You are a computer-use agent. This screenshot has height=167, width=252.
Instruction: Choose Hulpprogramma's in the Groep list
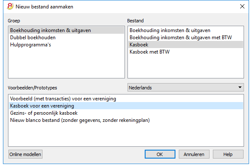(x=66, y=45)
